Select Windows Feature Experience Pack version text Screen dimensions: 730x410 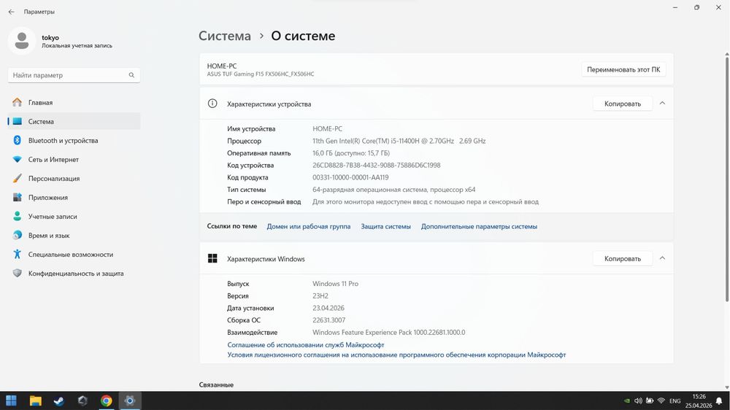[389, 332]
